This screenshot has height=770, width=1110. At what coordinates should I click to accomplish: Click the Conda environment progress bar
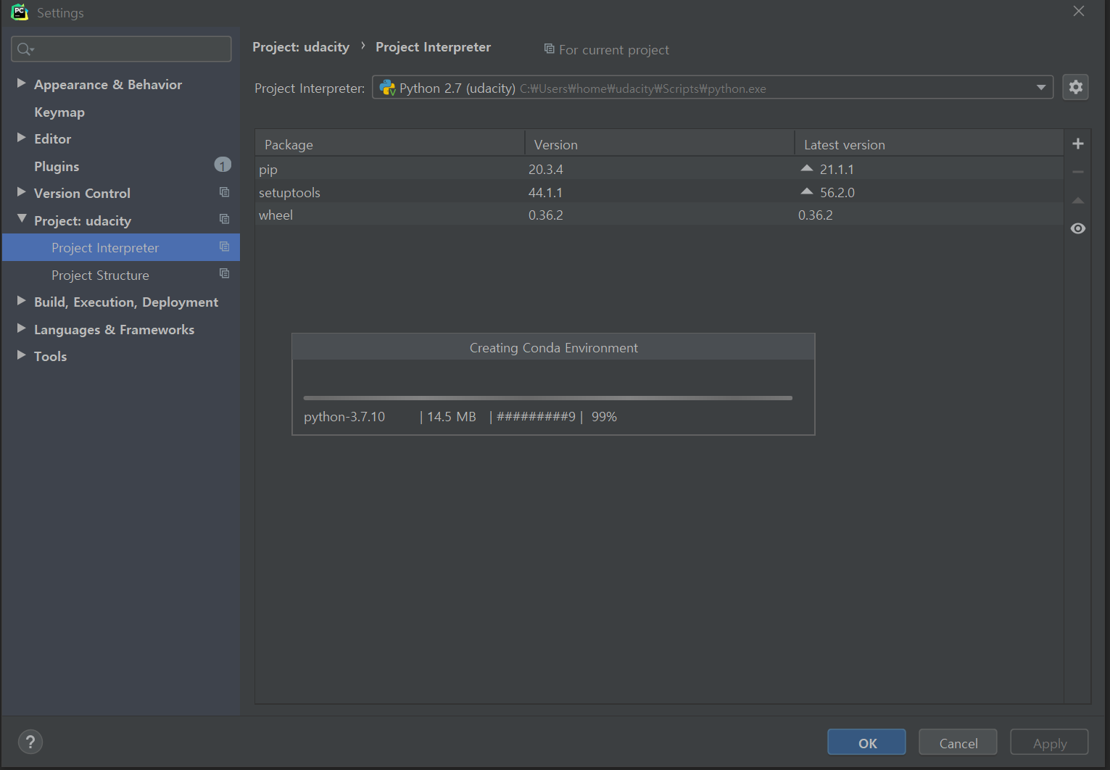[547, 397]
